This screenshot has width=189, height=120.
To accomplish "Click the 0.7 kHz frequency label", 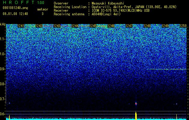I will click(3, 99).
